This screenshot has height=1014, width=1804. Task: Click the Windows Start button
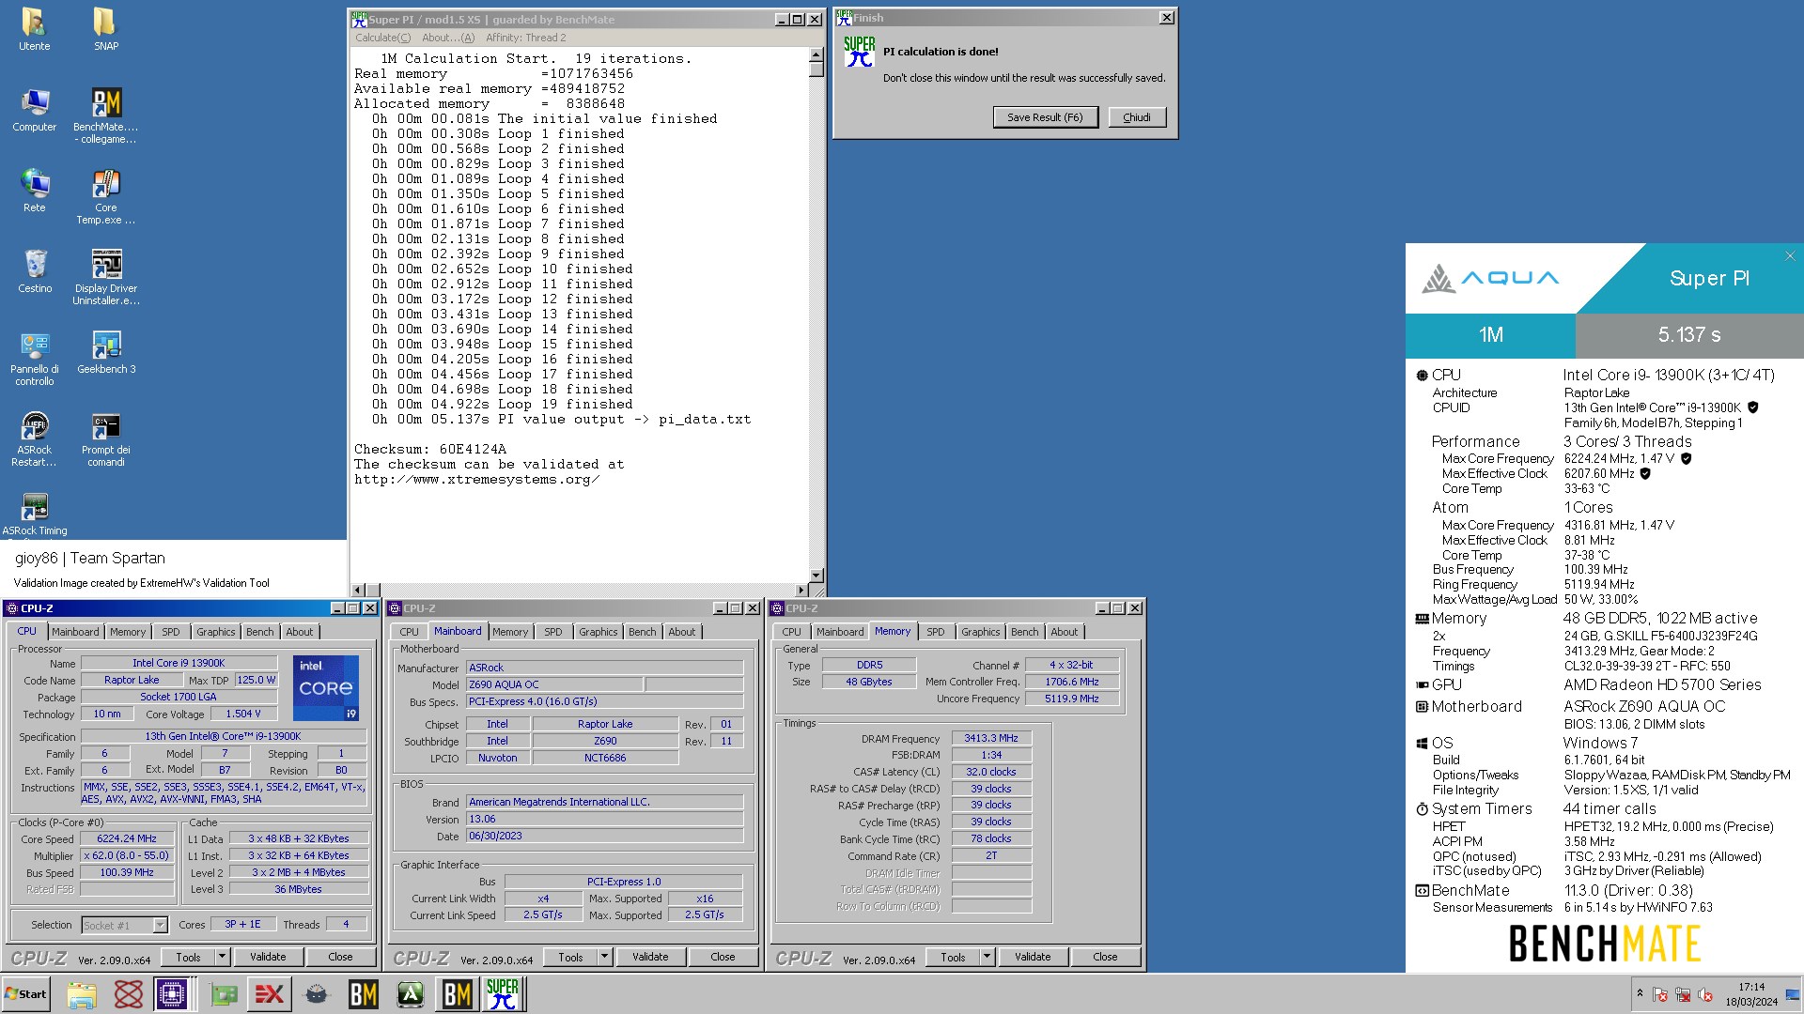coord(26,994)
